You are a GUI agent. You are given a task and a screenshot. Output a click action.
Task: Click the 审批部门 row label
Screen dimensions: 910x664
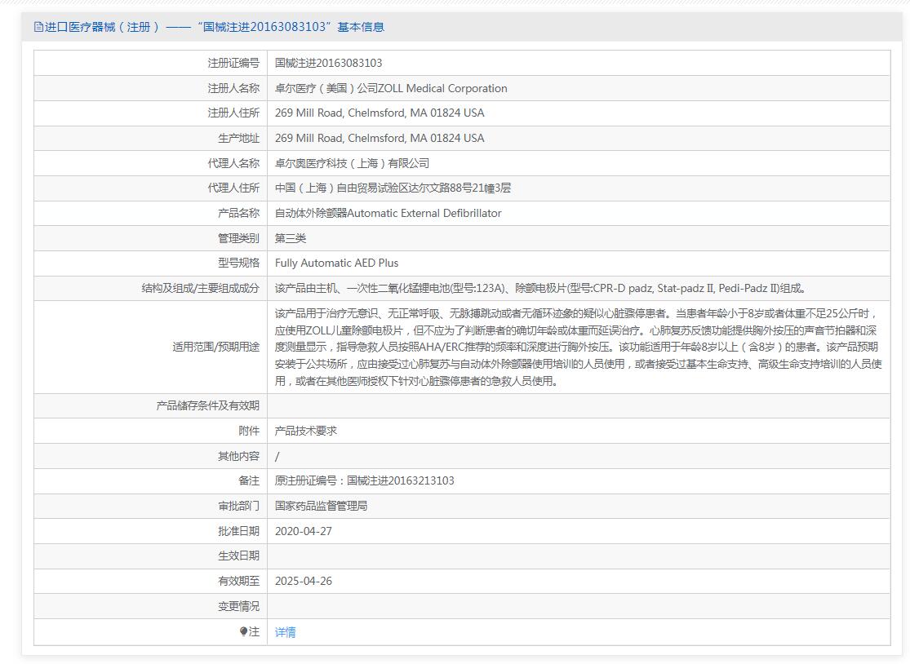pos(238,506)
